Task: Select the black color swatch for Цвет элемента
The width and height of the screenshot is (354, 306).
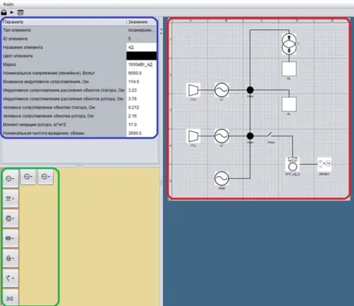Action: point(141,56)
